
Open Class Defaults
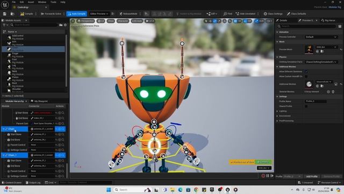(x=296, y=14)
